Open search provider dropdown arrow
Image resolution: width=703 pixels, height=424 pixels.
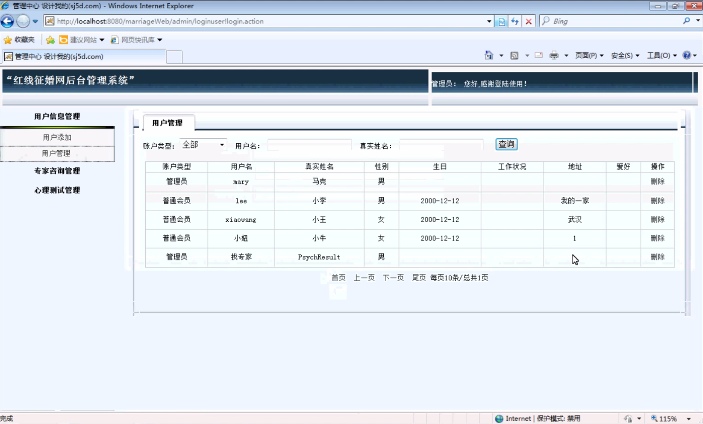698,21
